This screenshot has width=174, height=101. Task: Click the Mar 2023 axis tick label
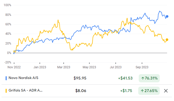click(x=64, y=67)
